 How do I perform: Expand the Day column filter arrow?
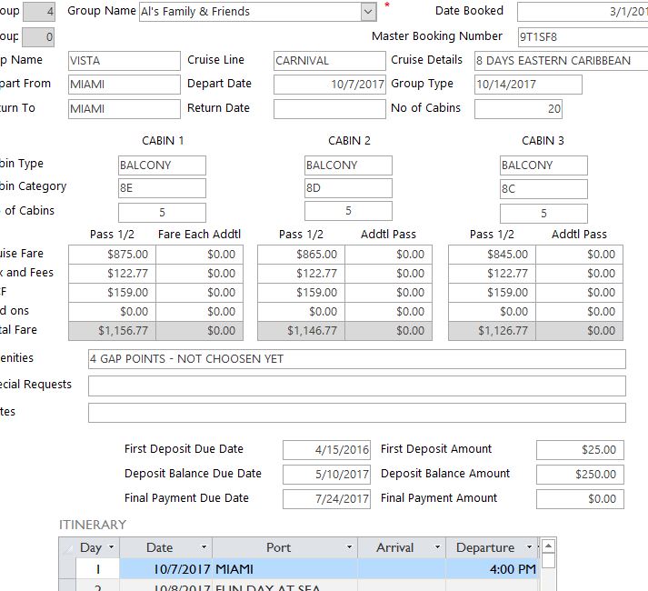[x=112, y=547]
